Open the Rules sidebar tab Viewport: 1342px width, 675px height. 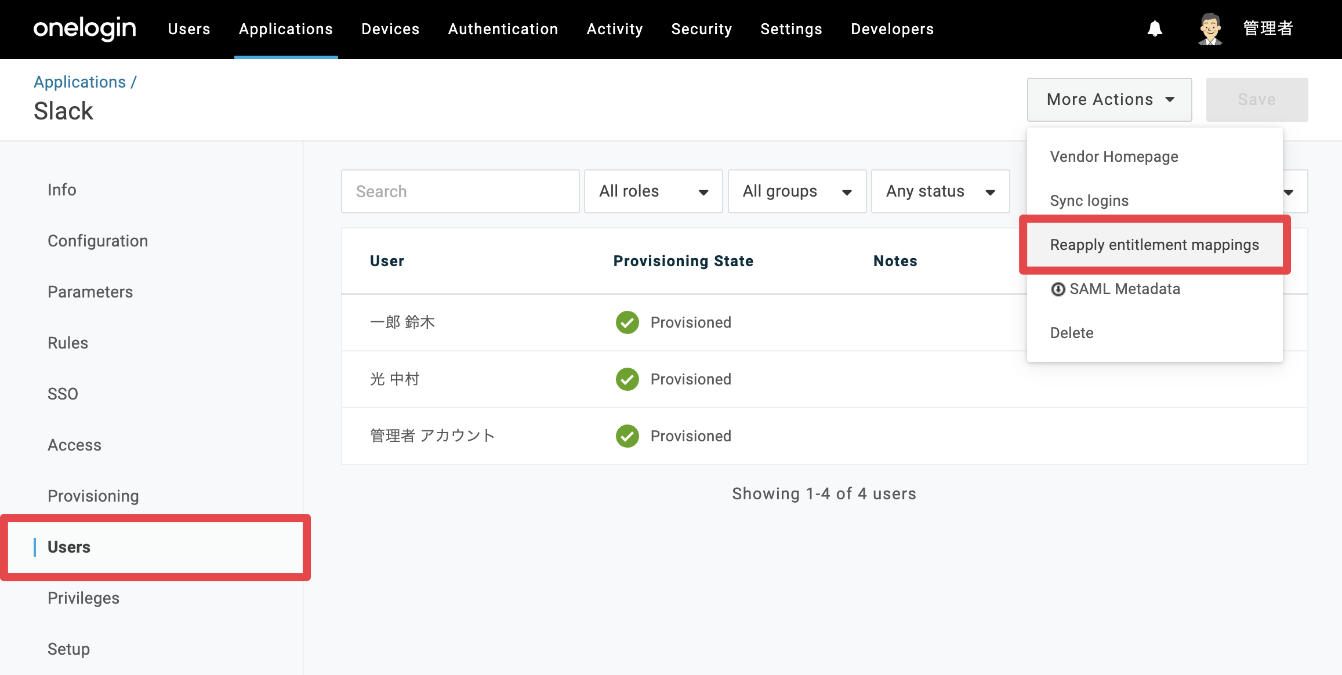click(68, 343)
